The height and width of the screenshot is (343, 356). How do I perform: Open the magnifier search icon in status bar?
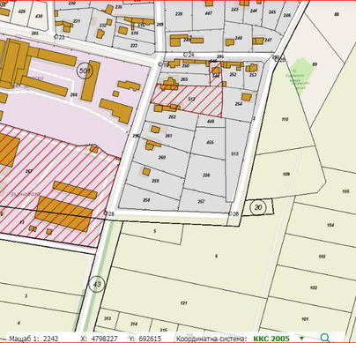click(325, 338)
